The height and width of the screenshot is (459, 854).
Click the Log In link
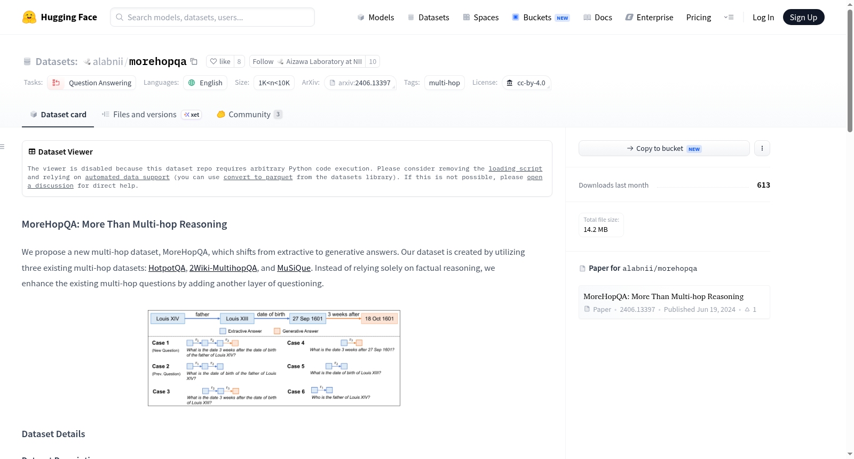763,17
